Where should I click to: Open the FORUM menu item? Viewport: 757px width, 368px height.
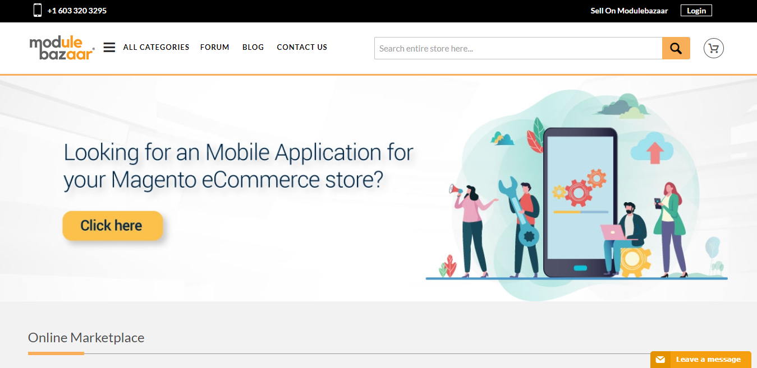(x=215, y=47)
